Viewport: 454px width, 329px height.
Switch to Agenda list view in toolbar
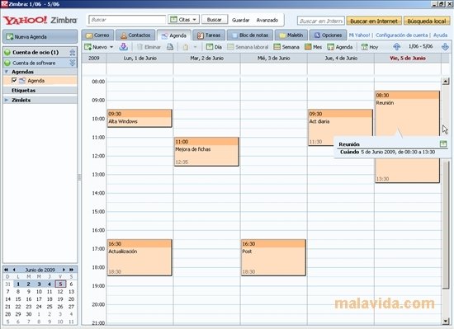339,47
